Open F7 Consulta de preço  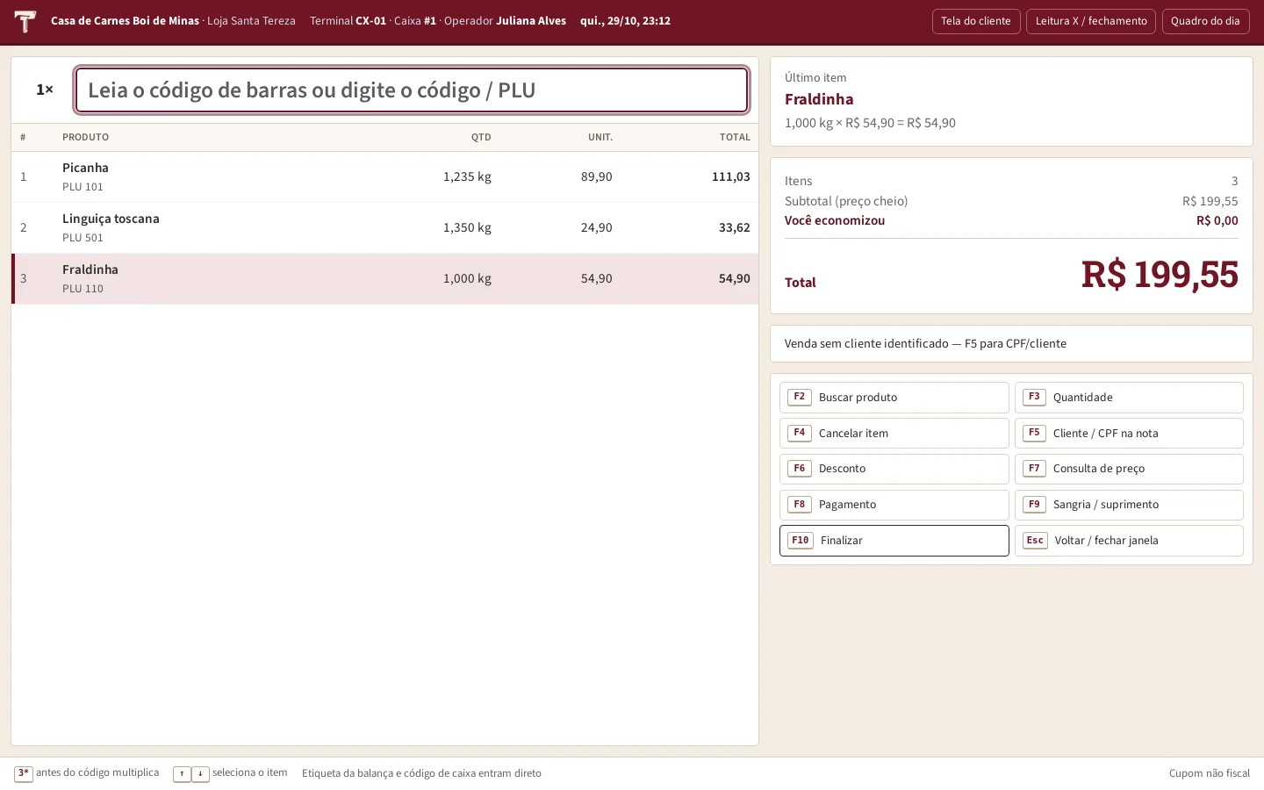pos(1129,469)
